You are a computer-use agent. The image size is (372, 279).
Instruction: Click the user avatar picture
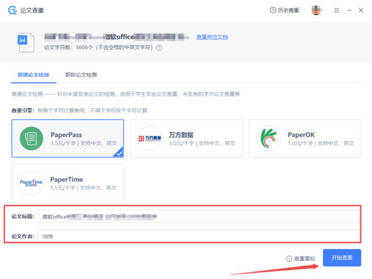point(316,10)
